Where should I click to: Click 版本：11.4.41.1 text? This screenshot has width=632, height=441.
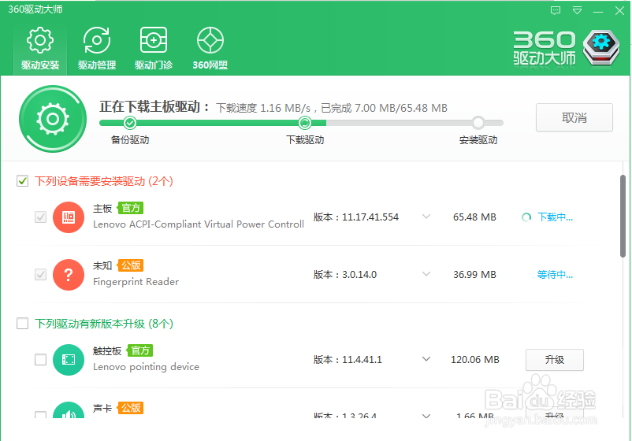tap(348, 360)
